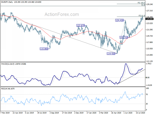Click the MACD 0.00 scale value

click(148, 77)
